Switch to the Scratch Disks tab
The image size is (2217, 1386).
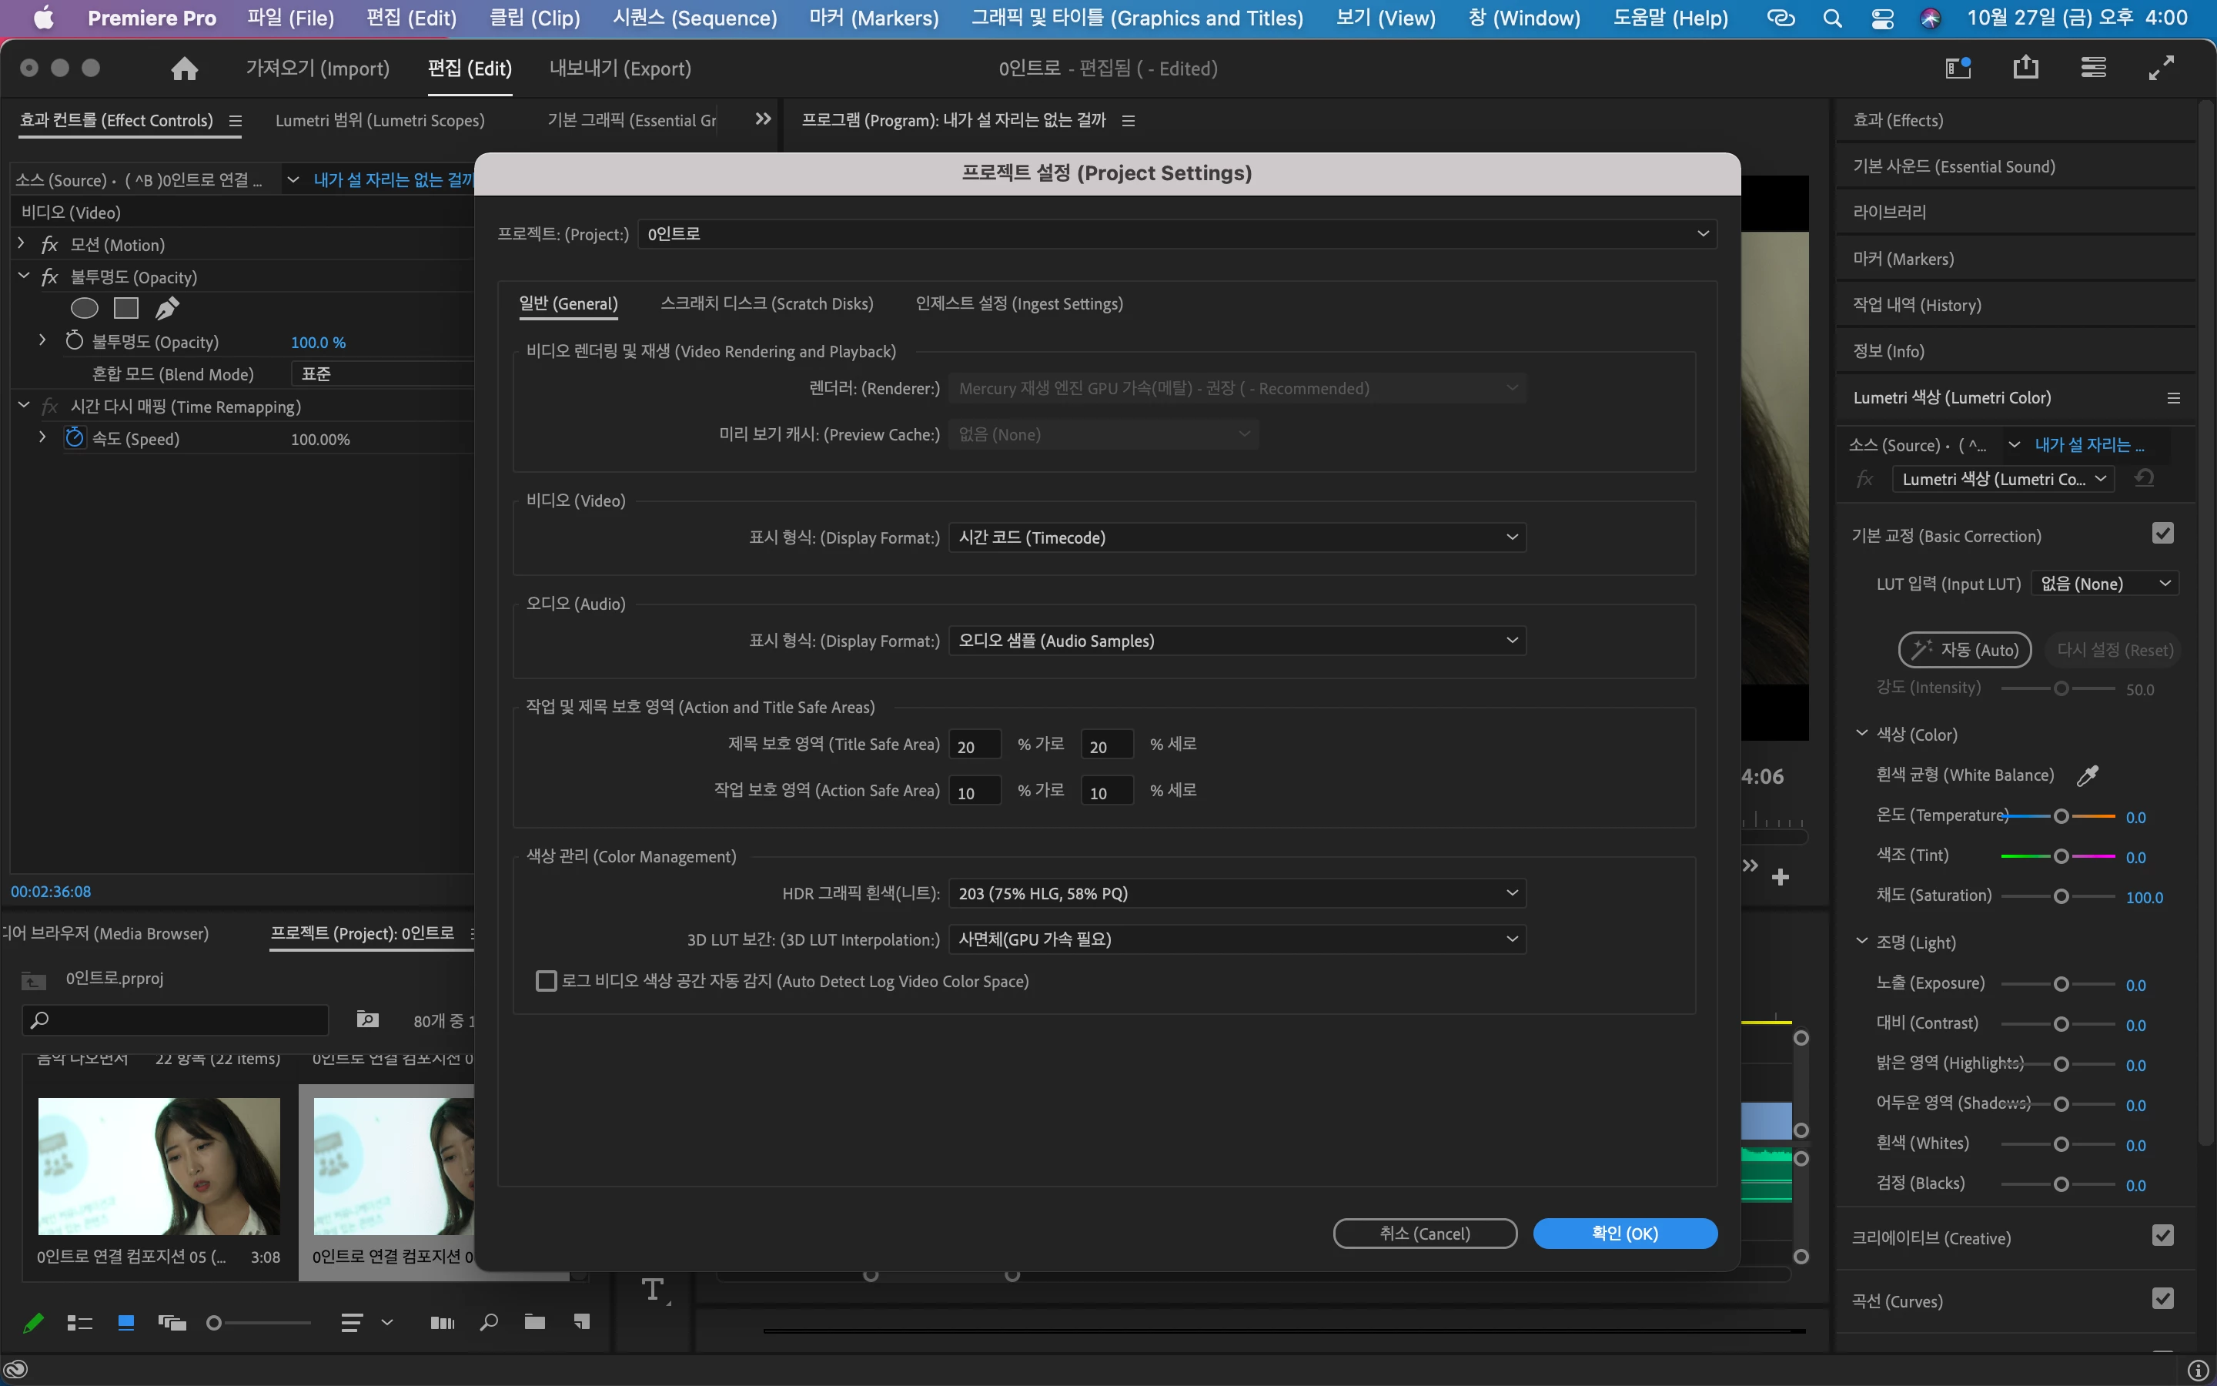(x=767, y=303)
